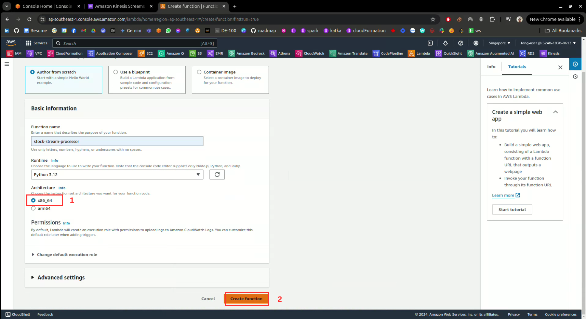Open the AWS notifications bell

pyautogui.click(x=445, y=43)
